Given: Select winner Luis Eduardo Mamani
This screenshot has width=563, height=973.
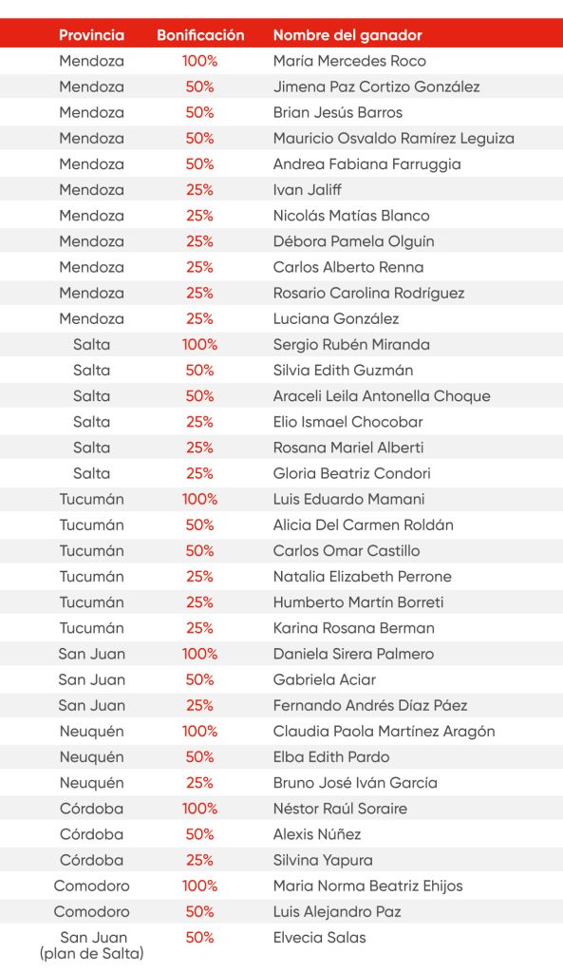Looking at the screenshot, I should point(348,499).
